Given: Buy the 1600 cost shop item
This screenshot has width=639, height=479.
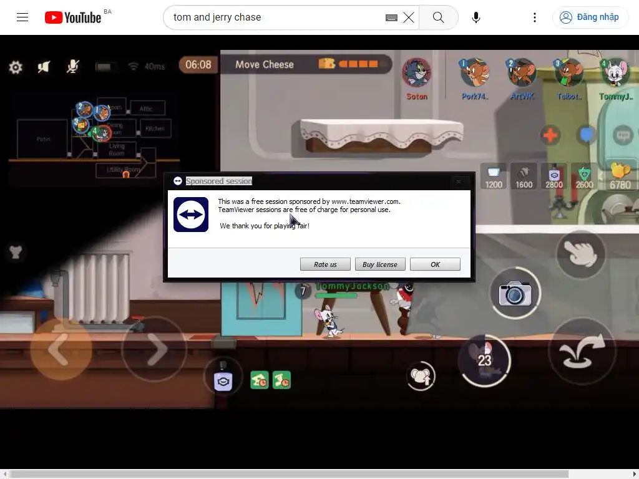Looking at the screenshot, I should pos(524,177).
